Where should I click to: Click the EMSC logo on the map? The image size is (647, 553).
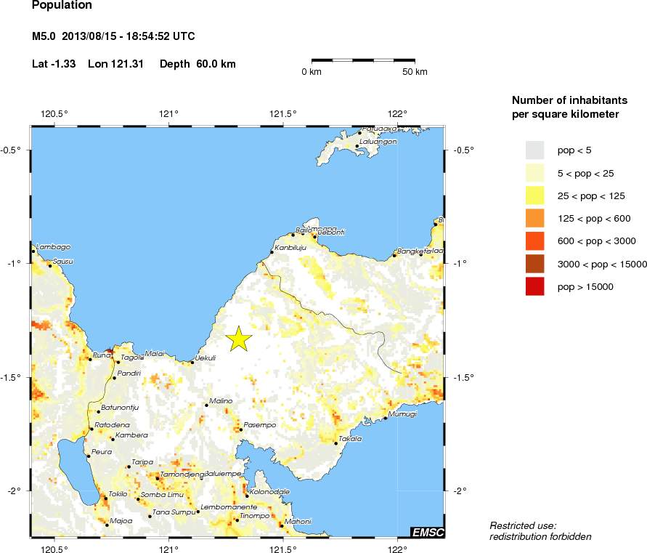coord(427,532)
